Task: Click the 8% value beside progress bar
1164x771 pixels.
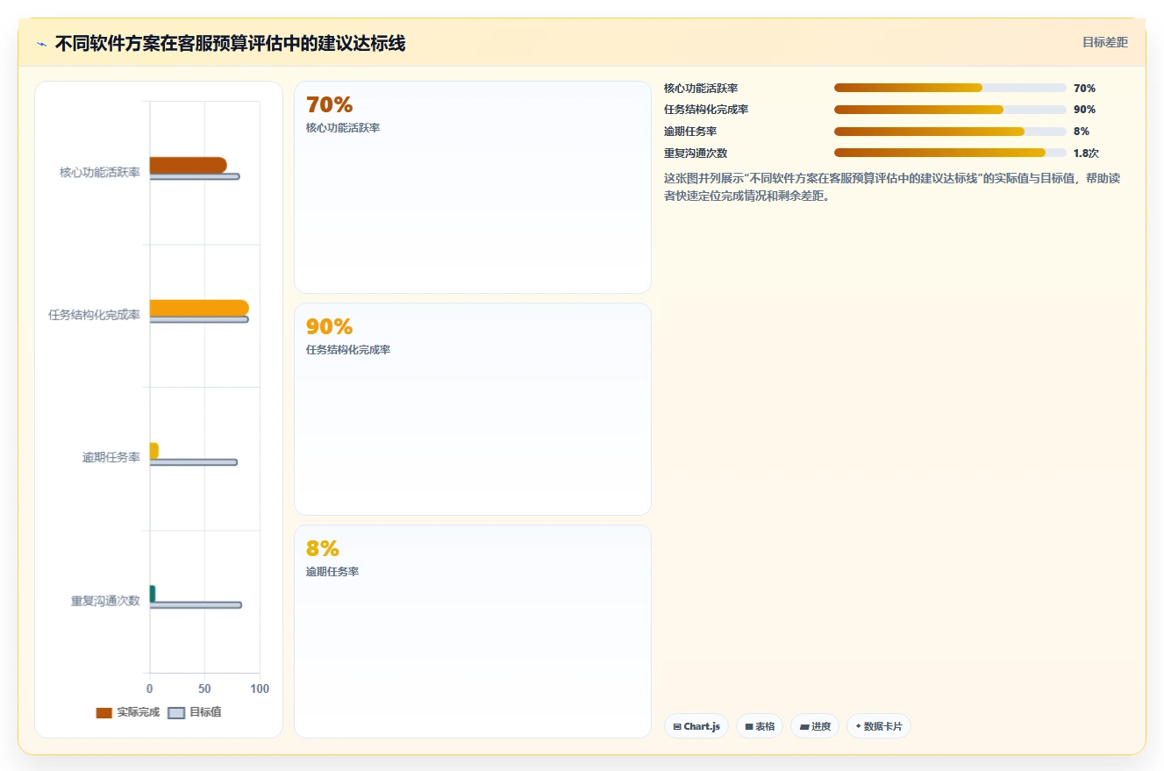Action: click(x=1081, y=132)
